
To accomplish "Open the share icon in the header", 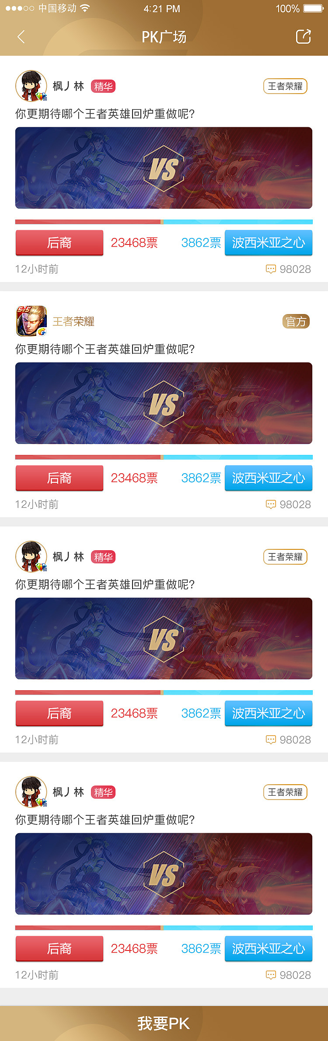I will [304, 36].
